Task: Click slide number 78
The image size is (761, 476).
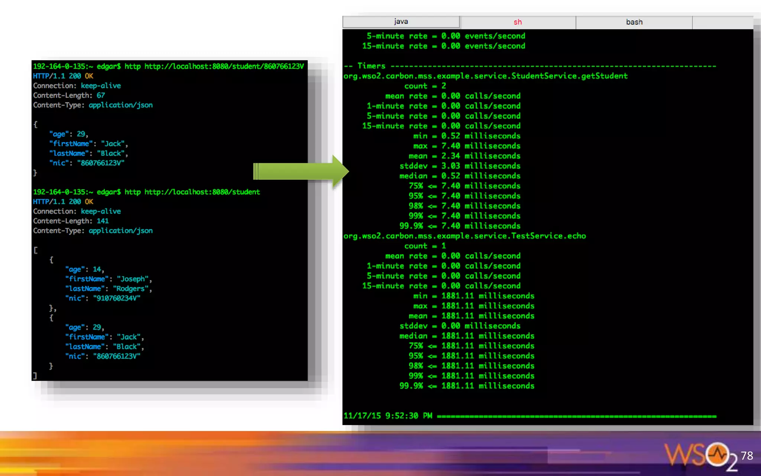Action: click(747, 456)
